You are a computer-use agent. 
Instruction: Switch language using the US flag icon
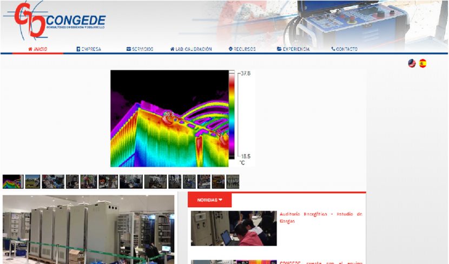click(412, 63)
